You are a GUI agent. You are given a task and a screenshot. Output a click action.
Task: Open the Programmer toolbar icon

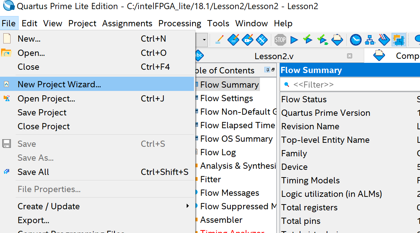tap(384, 40)
